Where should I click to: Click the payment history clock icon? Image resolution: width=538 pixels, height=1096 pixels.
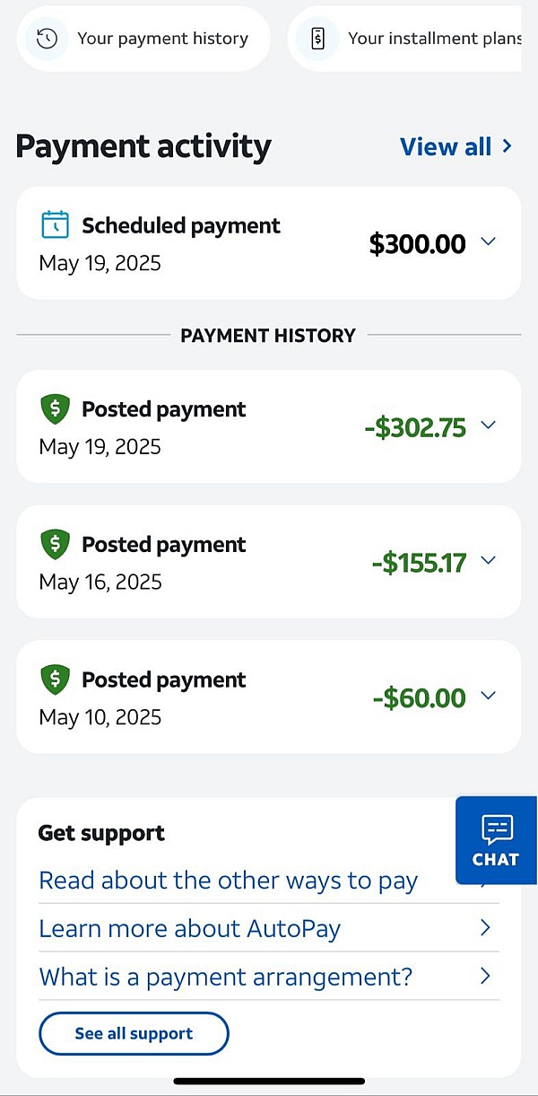coord(47,39)
